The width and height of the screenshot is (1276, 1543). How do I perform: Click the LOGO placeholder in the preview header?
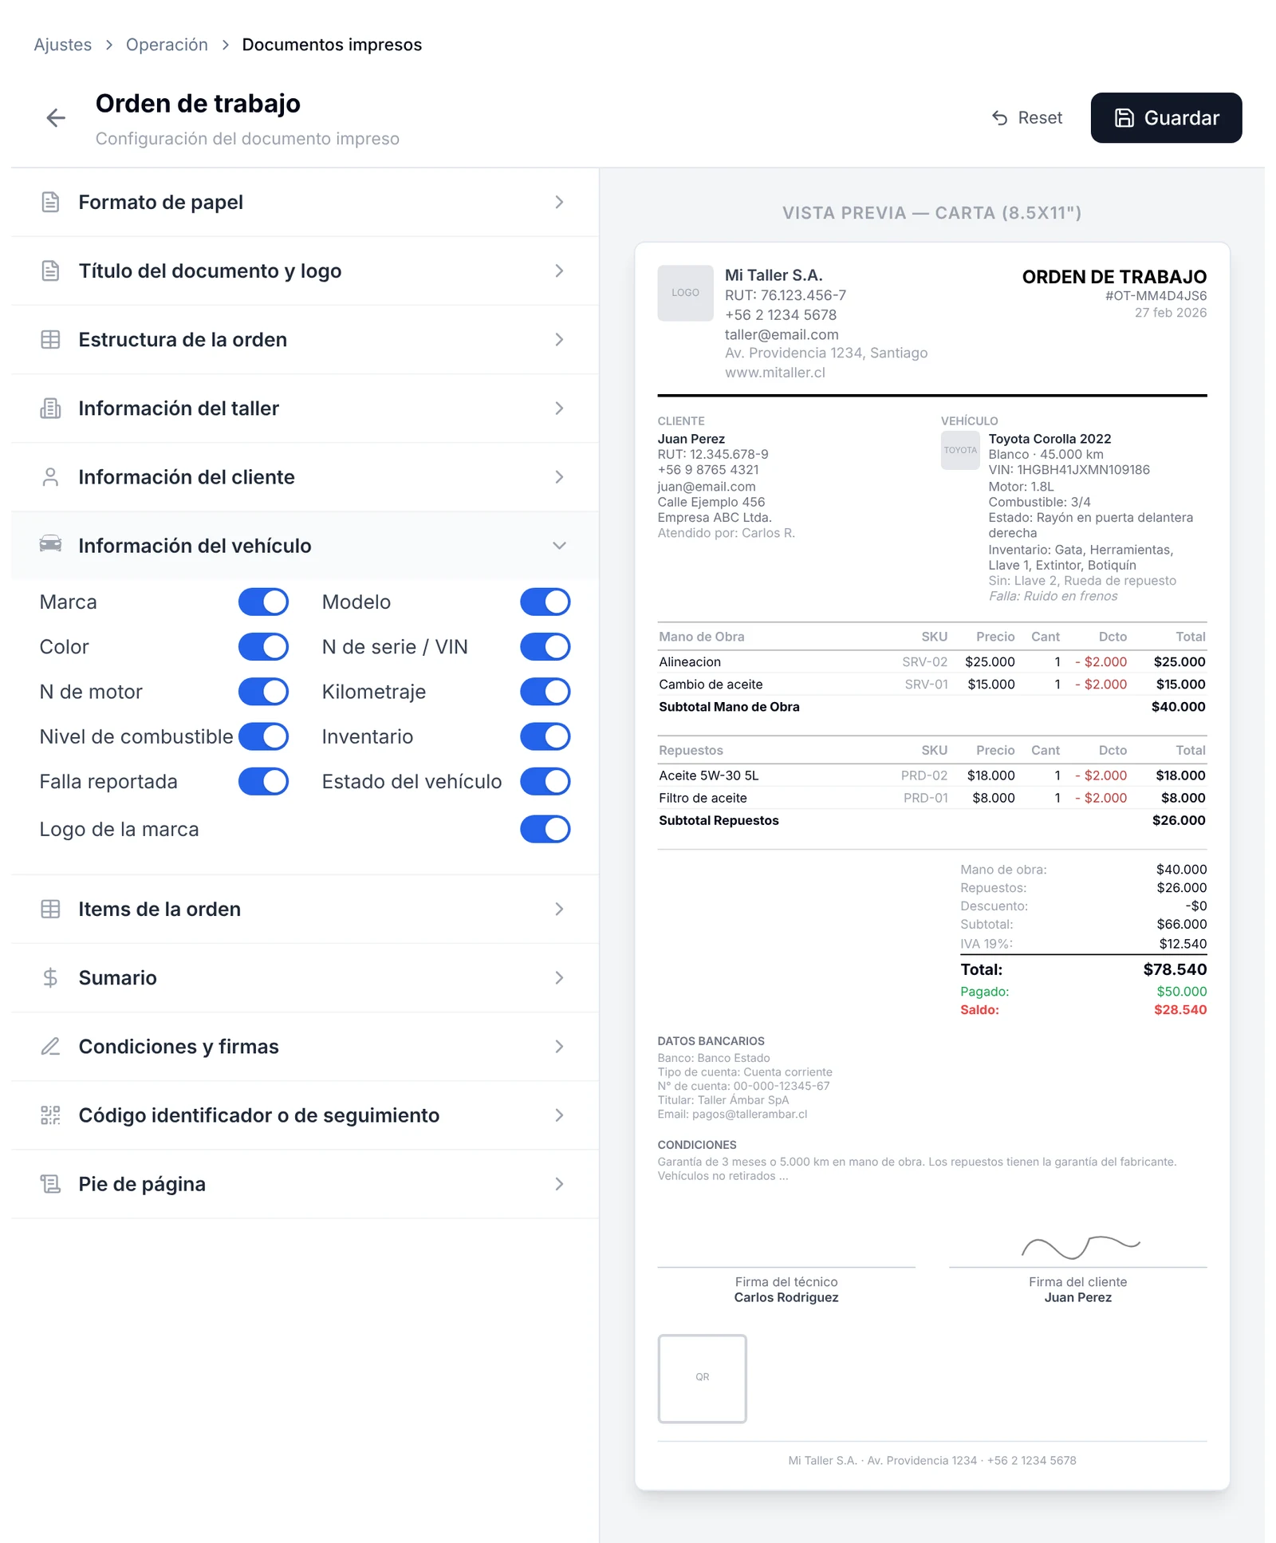click(685, 293)
